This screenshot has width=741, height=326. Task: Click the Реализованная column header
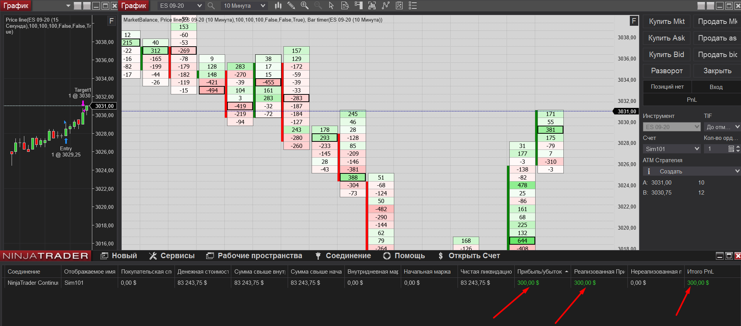[x=599, y=272]
